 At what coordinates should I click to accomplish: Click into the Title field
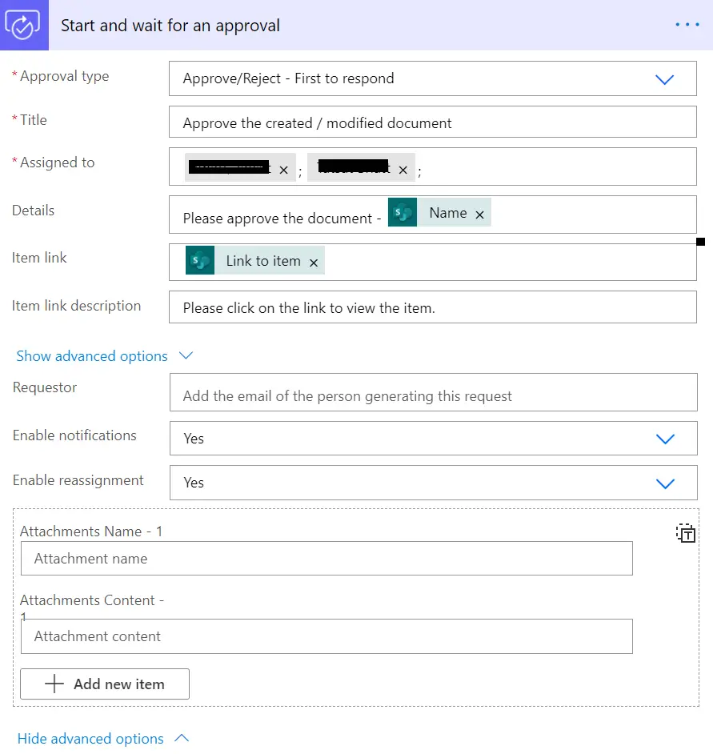[x=432, y=123]
